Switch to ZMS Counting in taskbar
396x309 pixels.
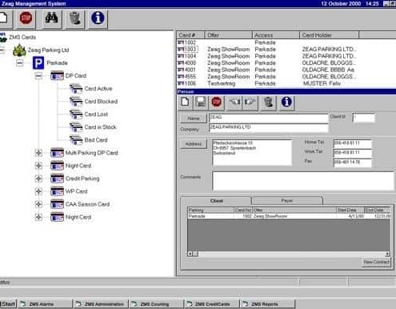click(x=157, y=304)
